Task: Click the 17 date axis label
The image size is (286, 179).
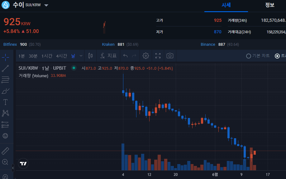Action: point(268,174)
